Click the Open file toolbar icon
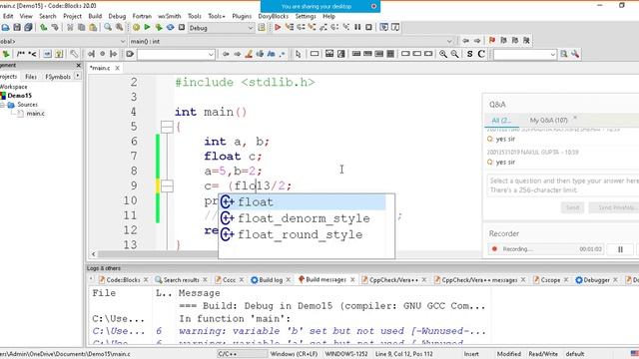The height and width of the screenshot is (359, 639). [x=6, y=27]
